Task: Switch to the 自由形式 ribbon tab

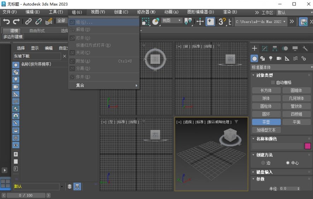Action: point(37,31)
